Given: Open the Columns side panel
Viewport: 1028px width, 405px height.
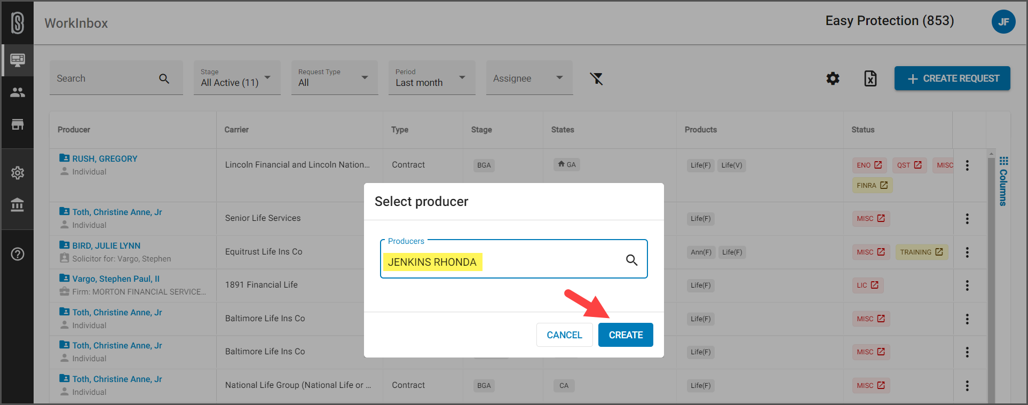Looking at the screenshot, I should pyautogui.click(x=1003, y=181).
